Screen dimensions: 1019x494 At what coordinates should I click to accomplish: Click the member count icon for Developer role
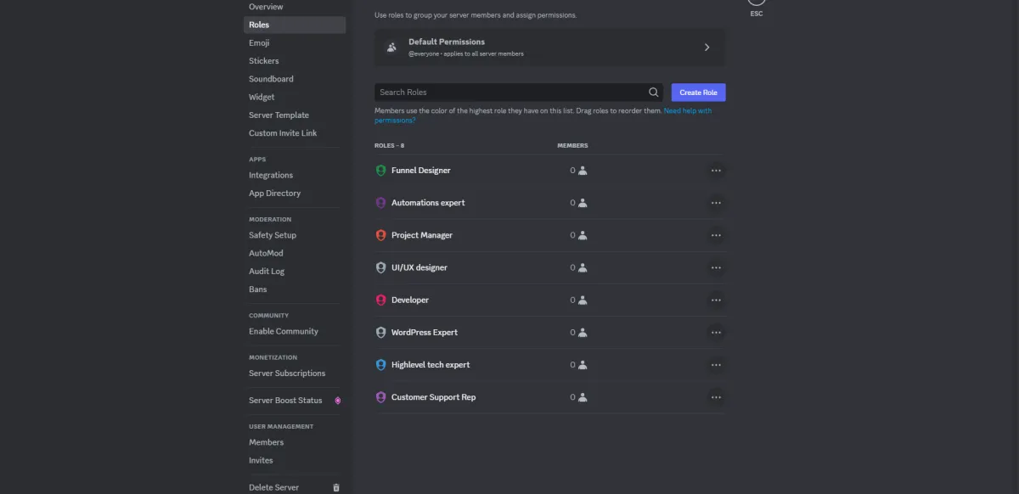tap(583, 300)
